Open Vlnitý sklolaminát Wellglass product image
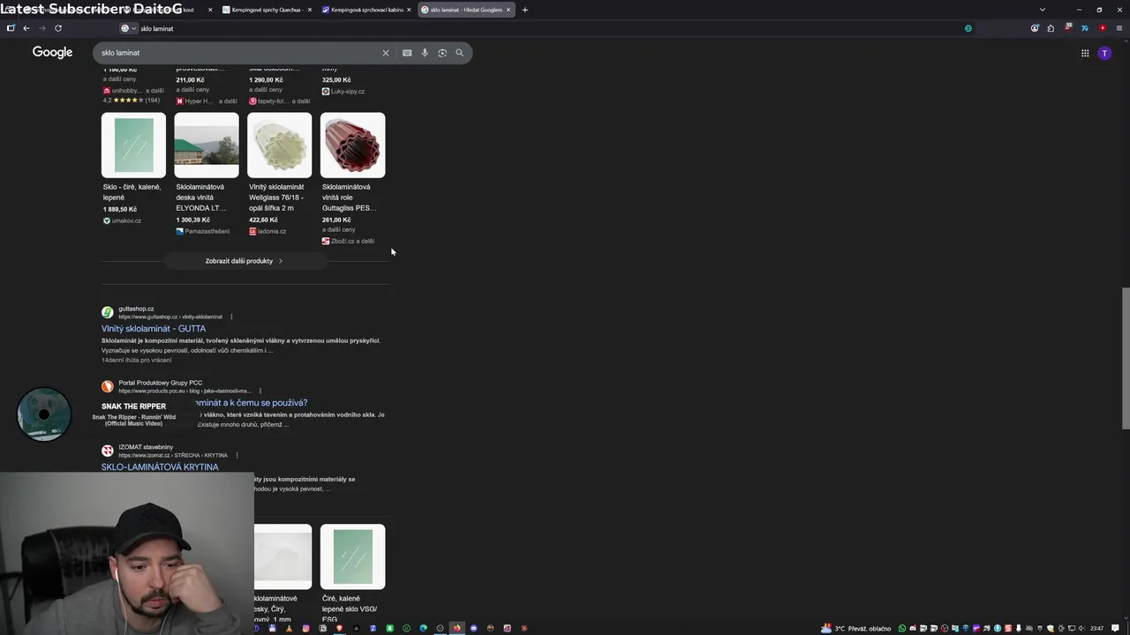 point(279,145)
